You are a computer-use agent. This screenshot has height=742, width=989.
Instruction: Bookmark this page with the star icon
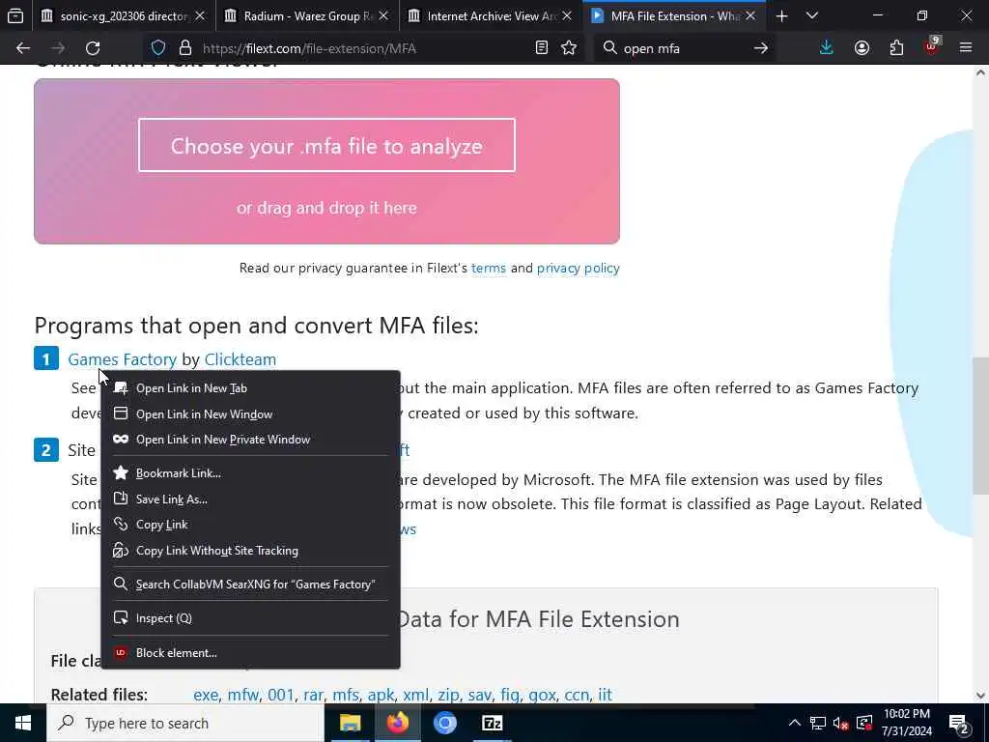pos(569,48)
